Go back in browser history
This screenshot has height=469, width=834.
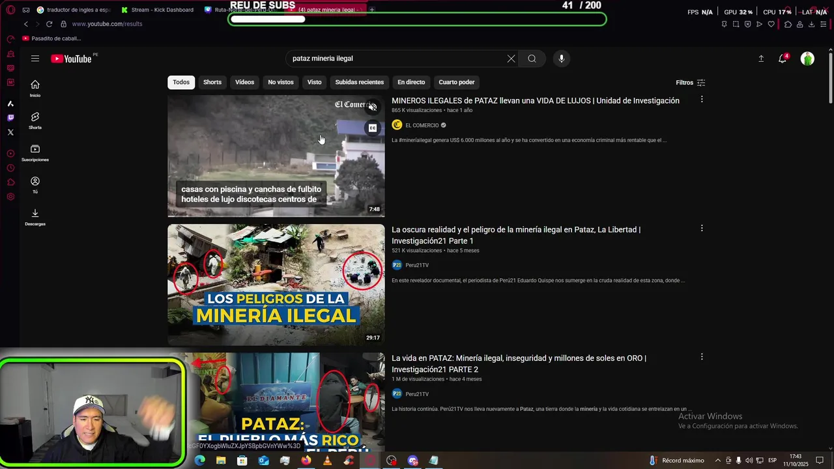pyautogui.click(x=26, y=24)
